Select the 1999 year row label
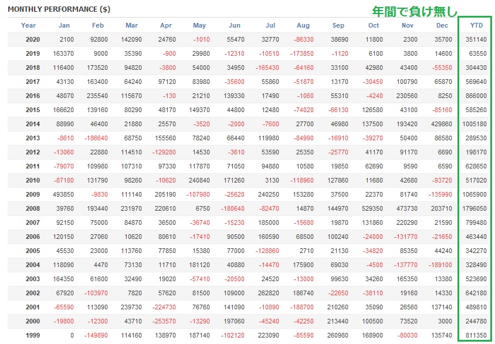 tap(33, 335)
